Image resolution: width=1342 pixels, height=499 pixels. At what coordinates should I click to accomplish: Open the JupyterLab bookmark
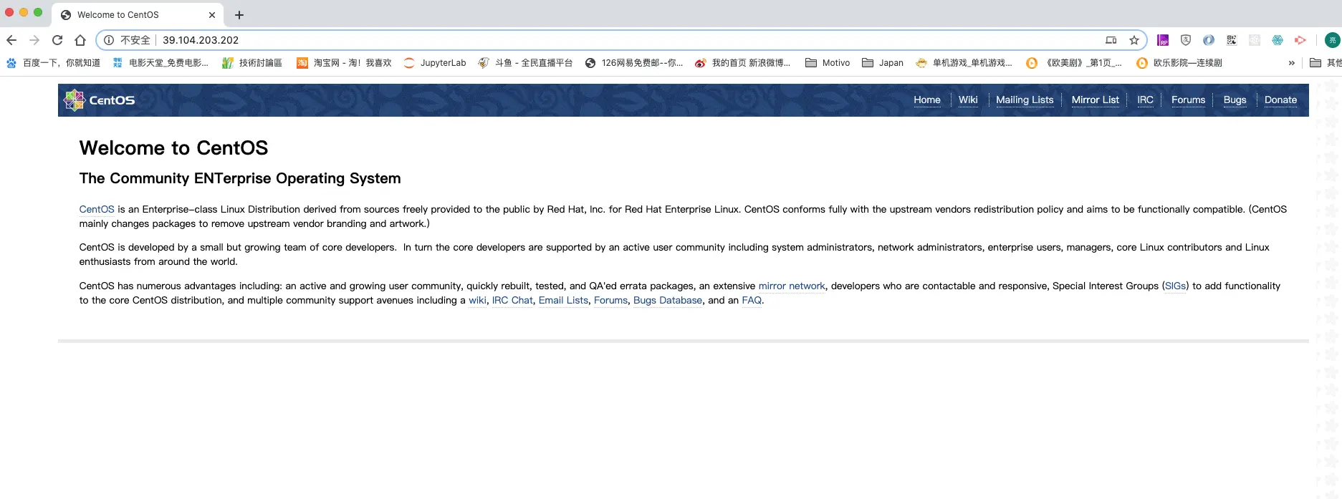click(x=435, y=63)
